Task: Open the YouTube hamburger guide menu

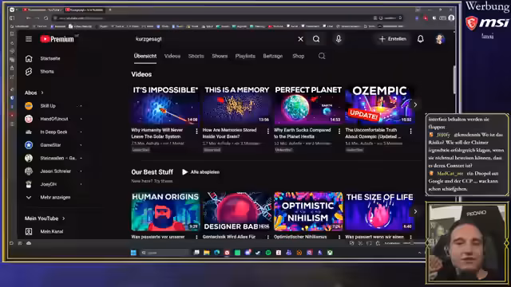Action: (x=29, y=39)
